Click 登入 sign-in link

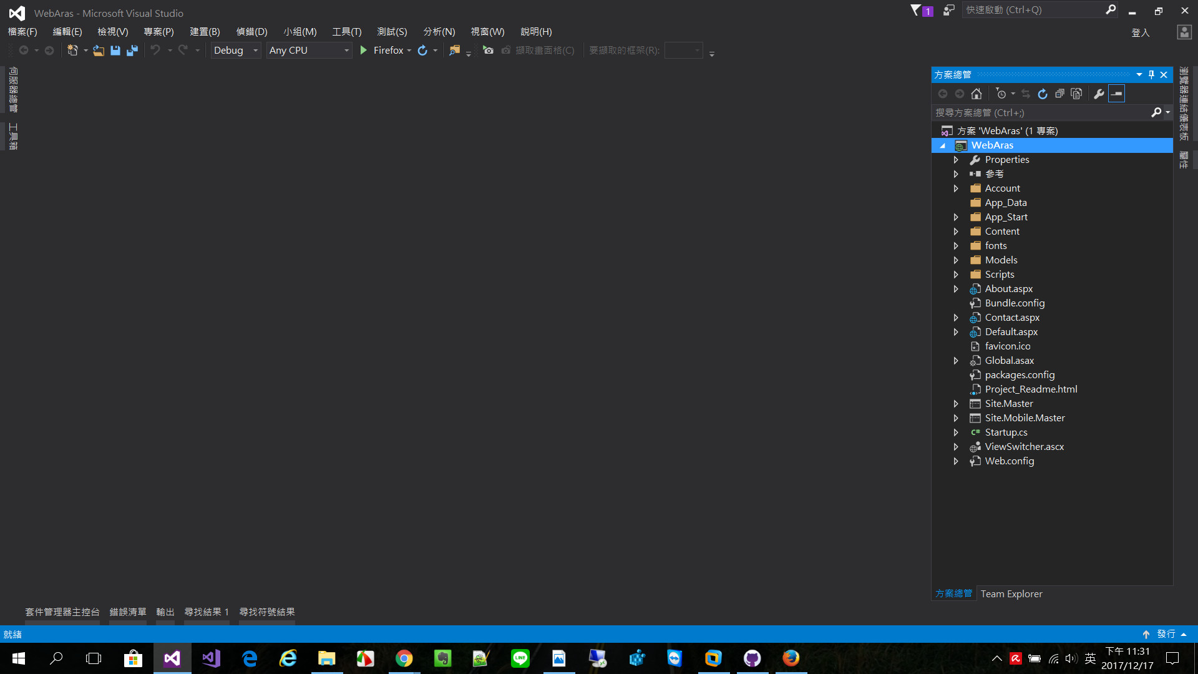(1140, 32)
